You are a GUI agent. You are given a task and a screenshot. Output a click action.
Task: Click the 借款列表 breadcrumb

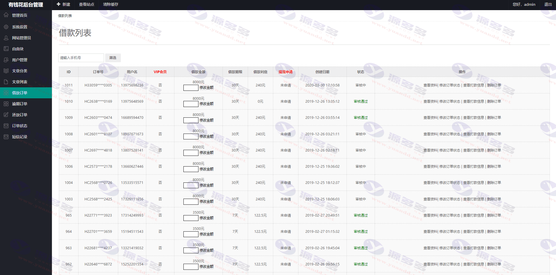[65, 16]
